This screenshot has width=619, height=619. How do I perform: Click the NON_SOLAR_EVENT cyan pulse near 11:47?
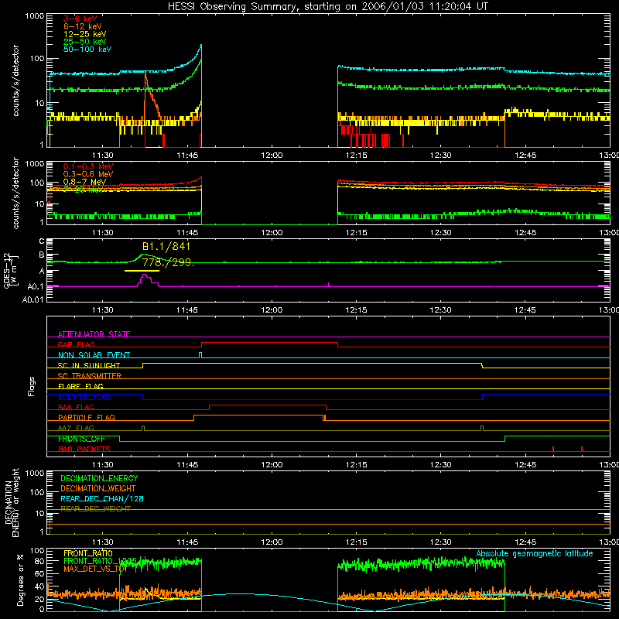pos(200,355)
